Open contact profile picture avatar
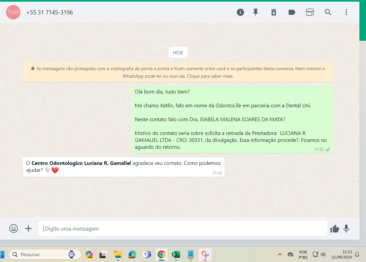366x262 pixels. coord(13,13)
